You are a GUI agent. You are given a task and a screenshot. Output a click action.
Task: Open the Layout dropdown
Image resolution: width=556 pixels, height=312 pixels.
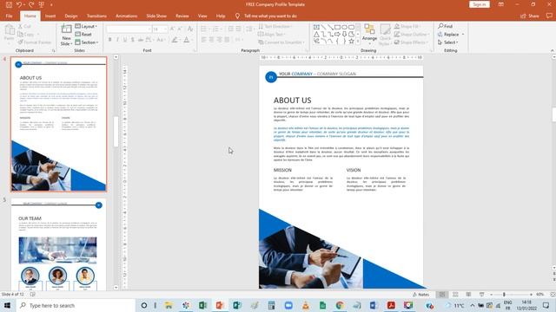86,26
